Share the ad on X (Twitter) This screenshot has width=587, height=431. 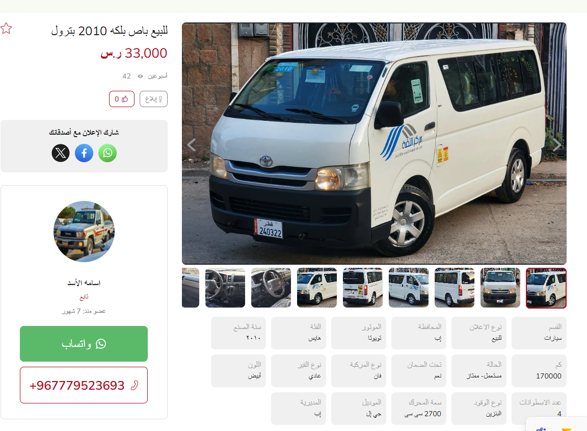point(61,153)
